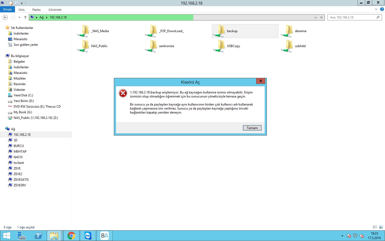Click Tamam button in error dialog
The width and height of the screenshot is (385, 241).
[252, 128]
